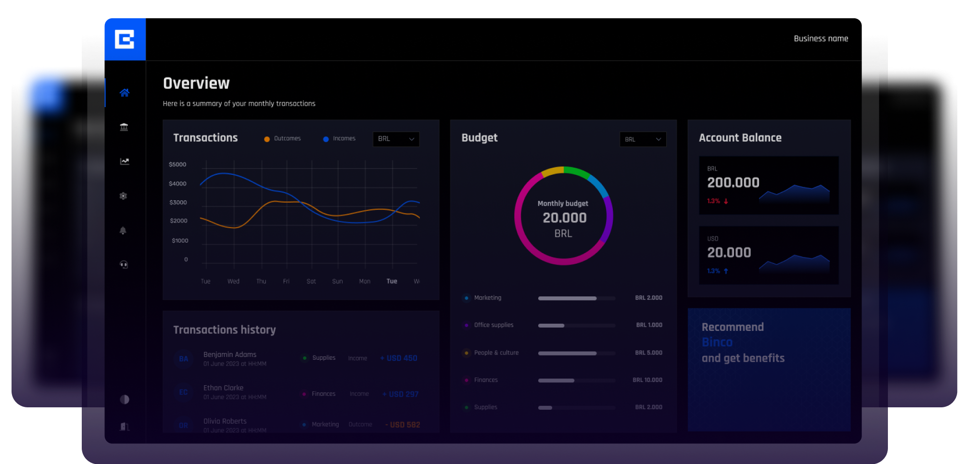This screenshot has height=464, width=974.
Task: Click the logout door icon
Action: click(125, 427)
